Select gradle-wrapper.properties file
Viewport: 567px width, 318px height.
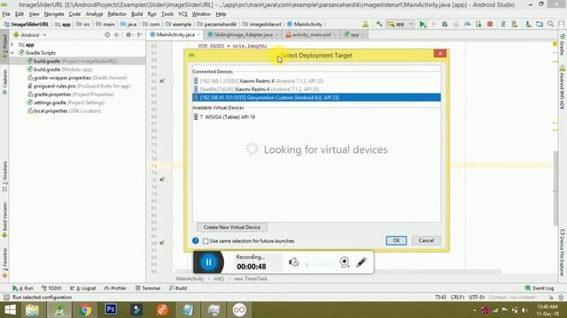pyautogui.click(x=77, y=78)
